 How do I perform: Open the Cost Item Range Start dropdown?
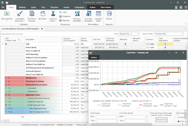pos(146,117)
